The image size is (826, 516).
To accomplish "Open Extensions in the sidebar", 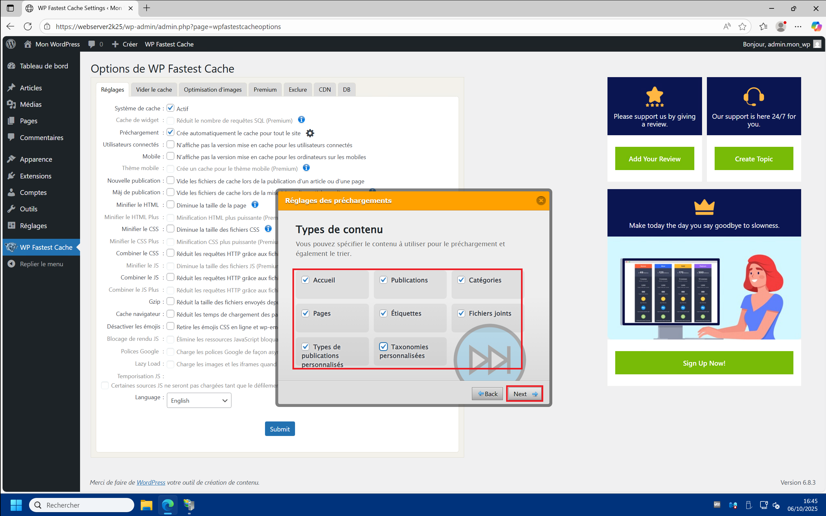I will (x=36, y=176).
